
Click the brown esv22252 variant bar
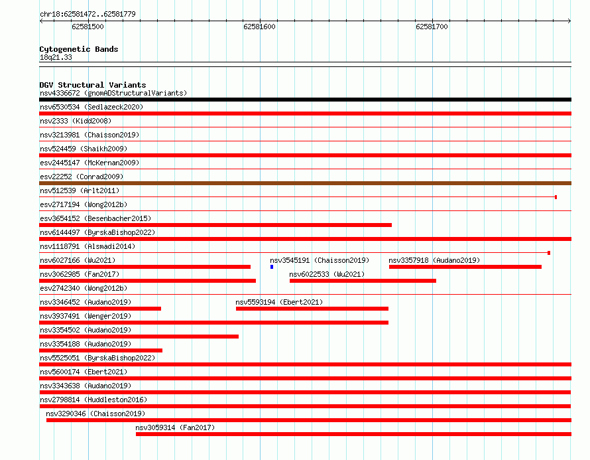(x=305, y=183)
